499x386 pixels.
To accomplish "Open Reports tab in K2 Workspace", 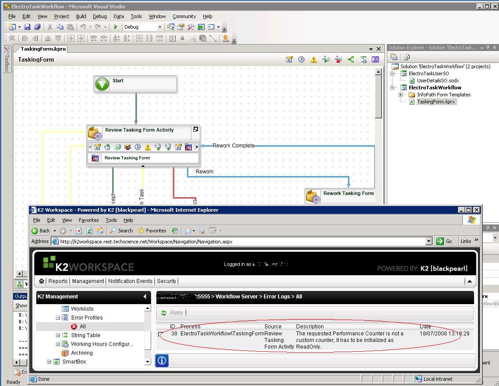I will click(x=58, y=281).
